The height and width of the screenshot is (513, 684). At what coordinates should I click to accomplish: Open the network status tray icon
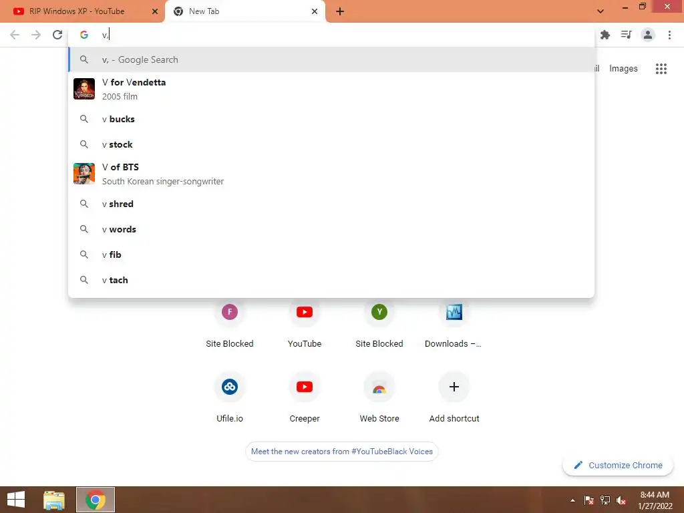605,500
